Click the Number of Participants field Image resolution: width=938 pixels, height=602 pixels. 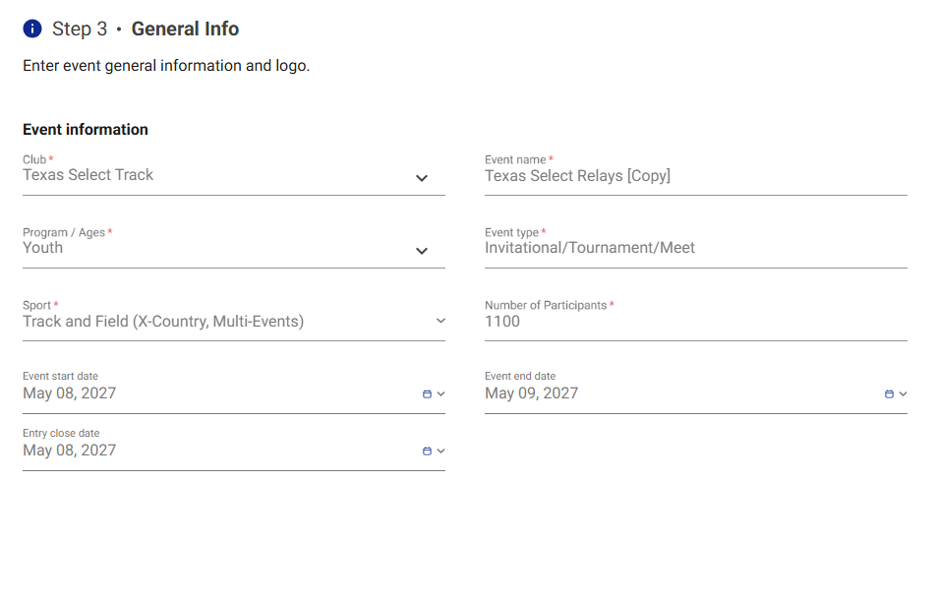click(696, 322)
